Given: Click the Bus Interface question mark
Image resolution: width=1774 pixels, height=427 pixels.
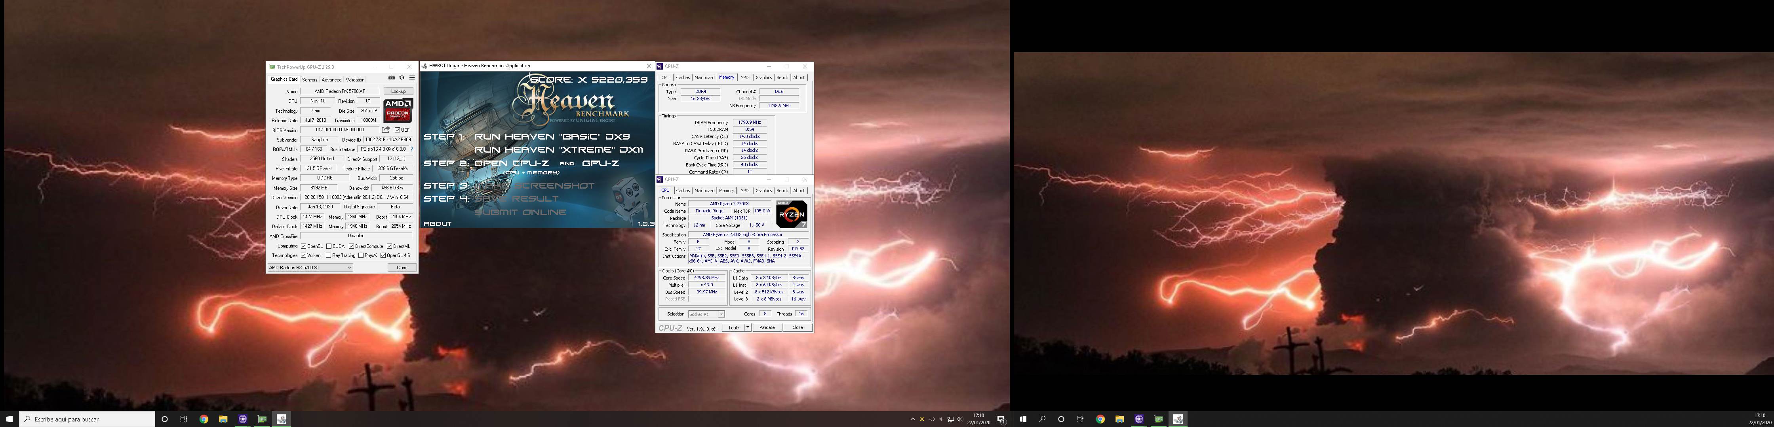Looking at the screenshot, I should click(x=412, y=149).
